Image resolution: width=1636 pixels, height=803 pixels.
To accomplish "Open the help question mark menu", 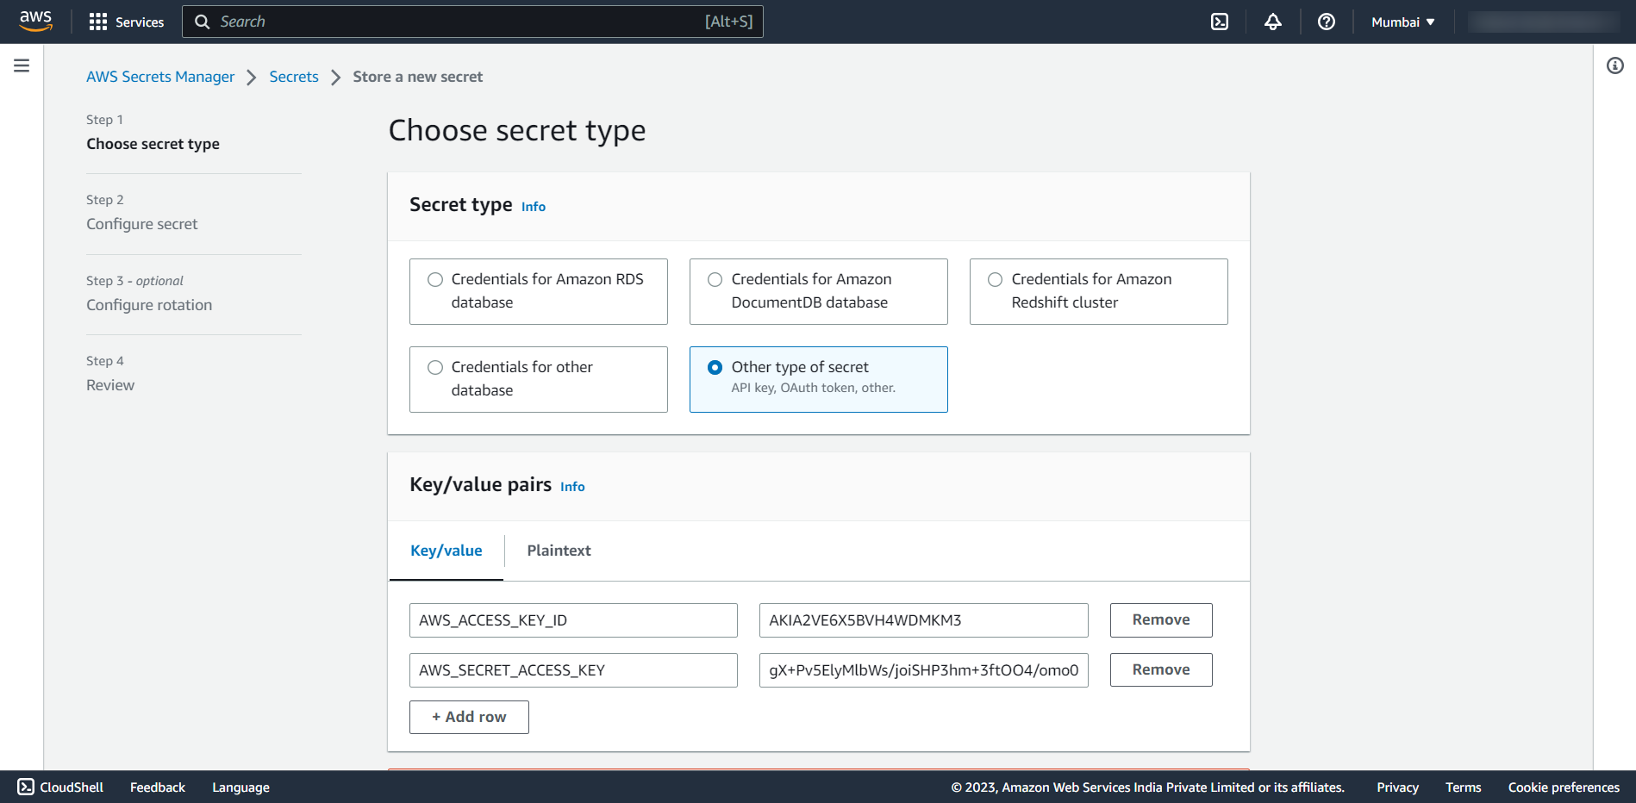I will 1327,22.
